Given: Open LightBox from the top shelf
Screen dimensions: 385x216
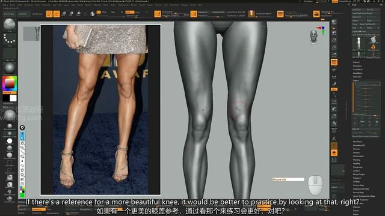Looking at the screenshot, I should pos(23,14).
